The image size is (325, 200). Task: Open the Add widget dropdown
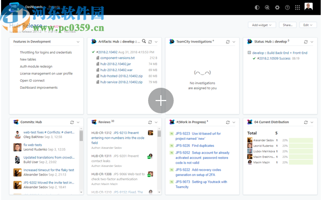pos(262,25)
